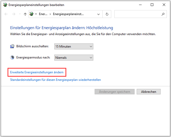This screenshot has height=137, width=171.
Task: Click the Forward navigation arrow
Action: [14, 14]
